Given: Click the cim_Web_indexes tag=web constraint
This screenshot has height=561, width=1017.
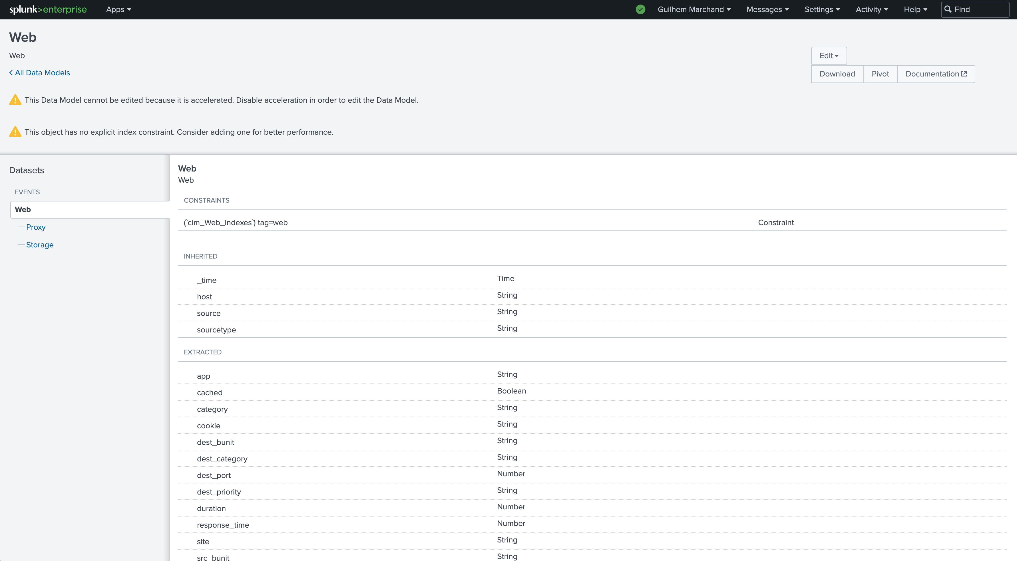Looking at the screenshot, I should click(x=236, y=223).
